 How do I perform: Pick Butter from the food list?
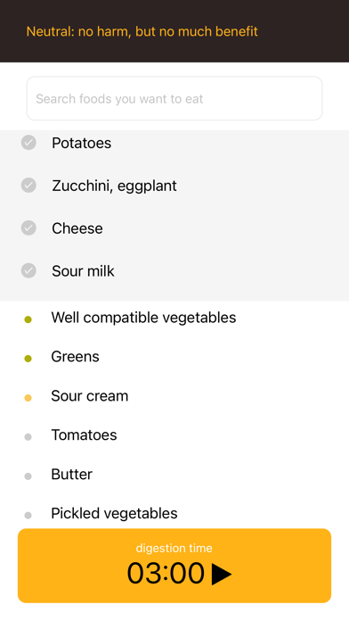coord(174,474)
